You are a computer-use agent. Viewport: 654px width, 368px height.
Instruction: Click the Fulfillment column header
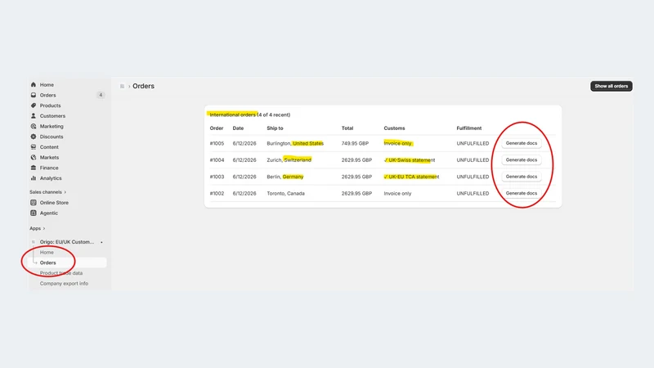click(x=468, y=128)
